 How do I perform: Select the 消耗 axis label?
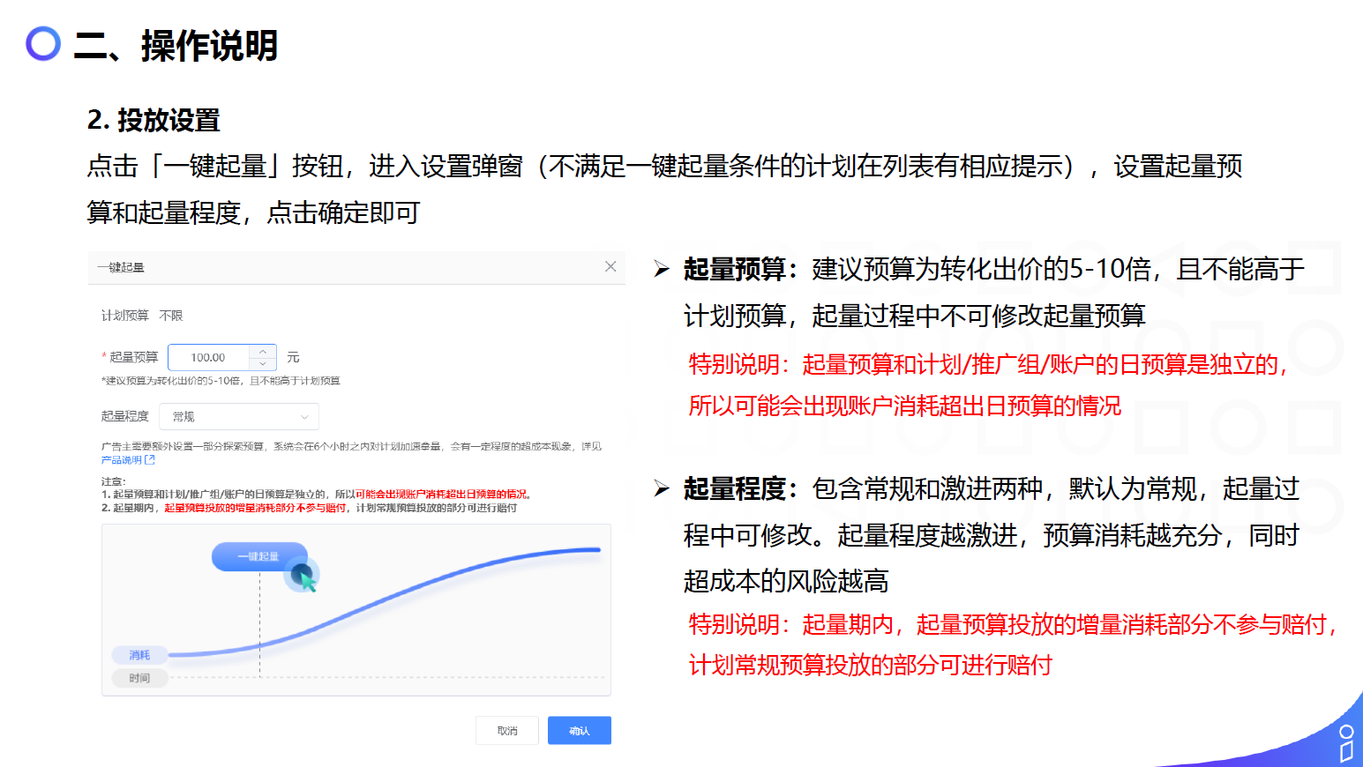[x=139, y=655]
